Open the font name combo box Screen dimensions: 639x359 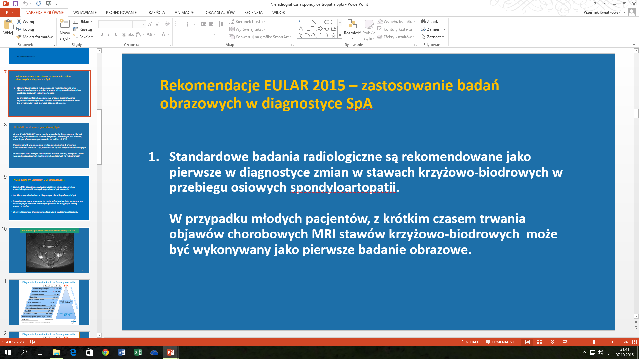tap(115, 24)
